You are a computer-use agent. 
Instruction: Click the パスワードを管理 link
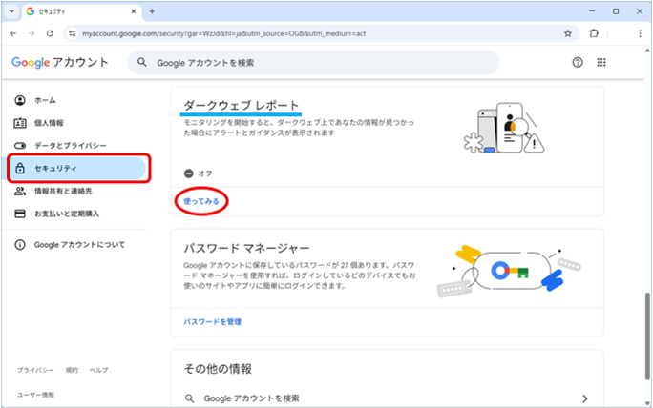[x=212, y=322]
